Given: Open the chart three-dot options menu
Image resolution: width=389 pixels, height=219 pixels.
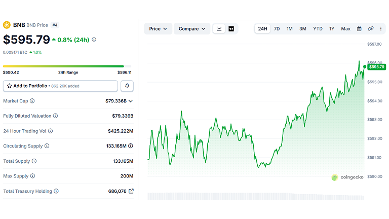Looking at the screenshot, I should pos(381,29).
